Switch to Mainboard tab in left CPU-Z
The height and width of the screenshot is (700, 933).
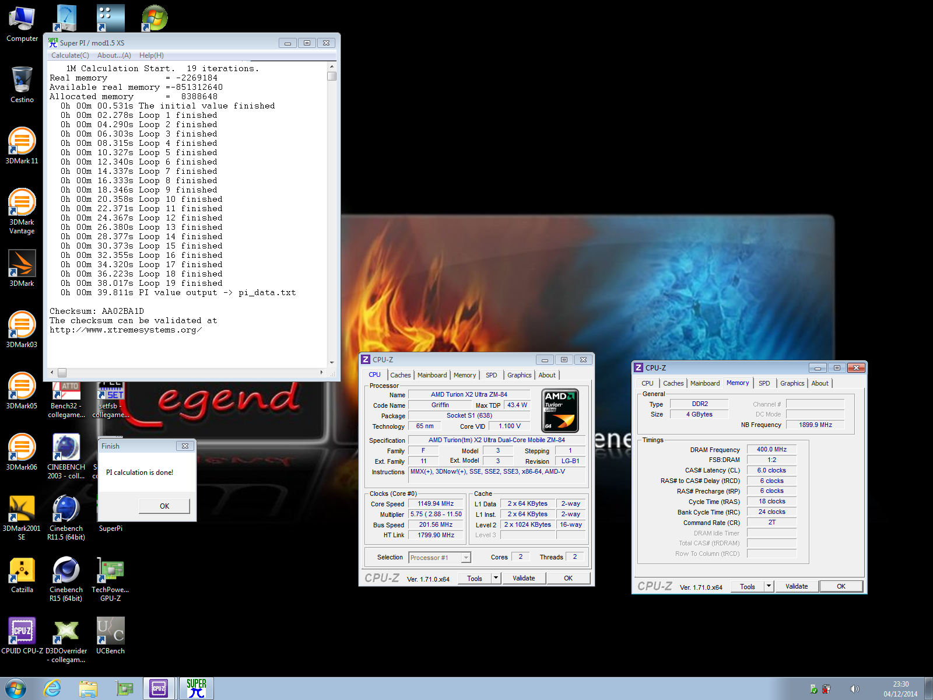(x=432, y=375)
